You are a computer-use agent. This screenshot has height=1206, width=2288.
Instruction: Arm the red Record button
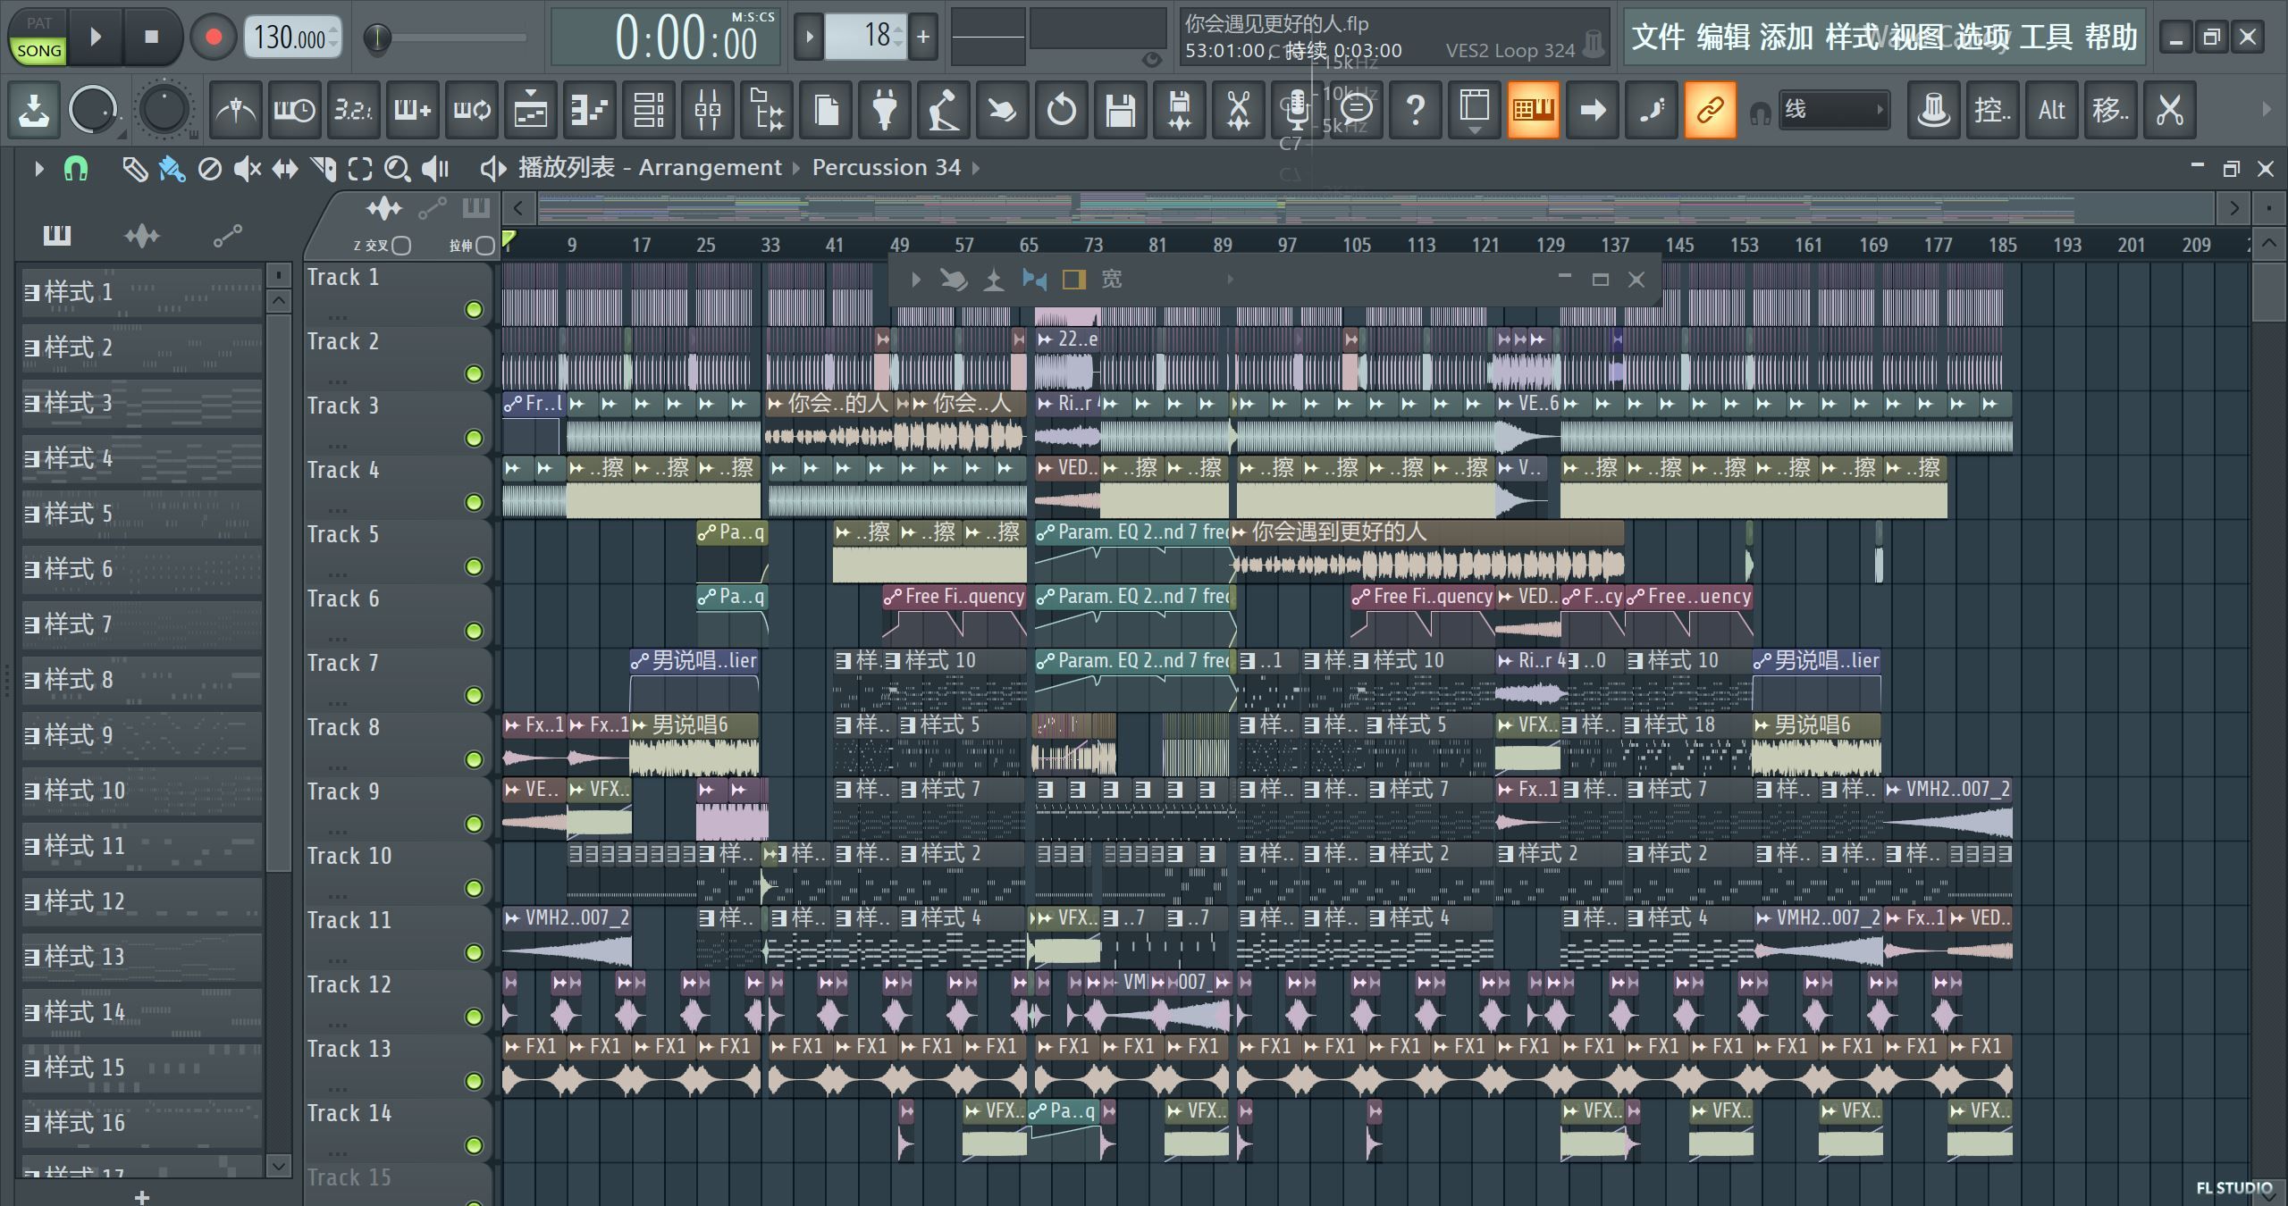pyautogui.click(x=213, y=37)
